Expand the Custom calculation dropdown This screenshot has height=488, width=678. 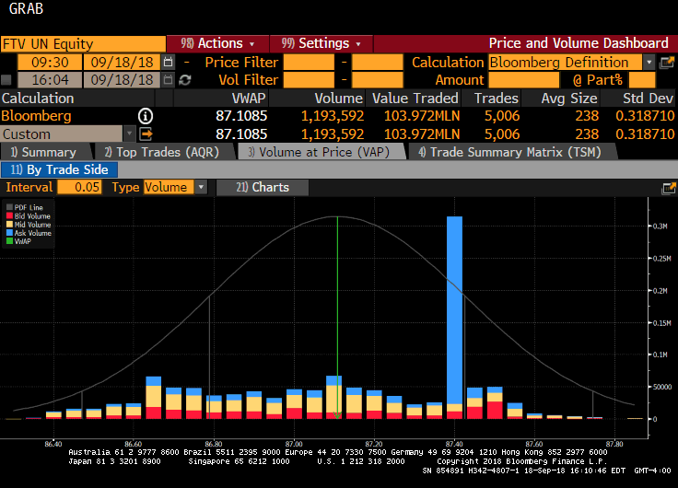click(x=128, y=134)
